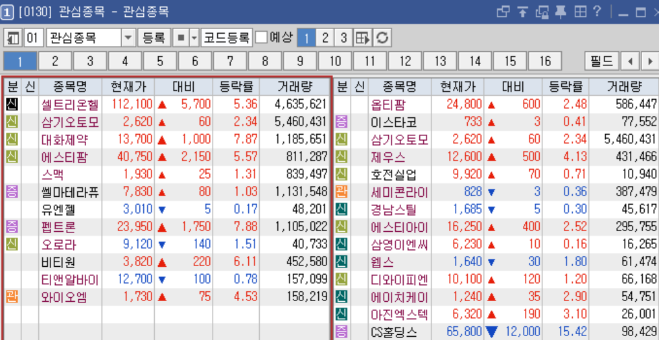Screen dimensions: 659x340
Task: Select the 호전실업 stock name
Action: pyautogui.click(x=393, y=174)
